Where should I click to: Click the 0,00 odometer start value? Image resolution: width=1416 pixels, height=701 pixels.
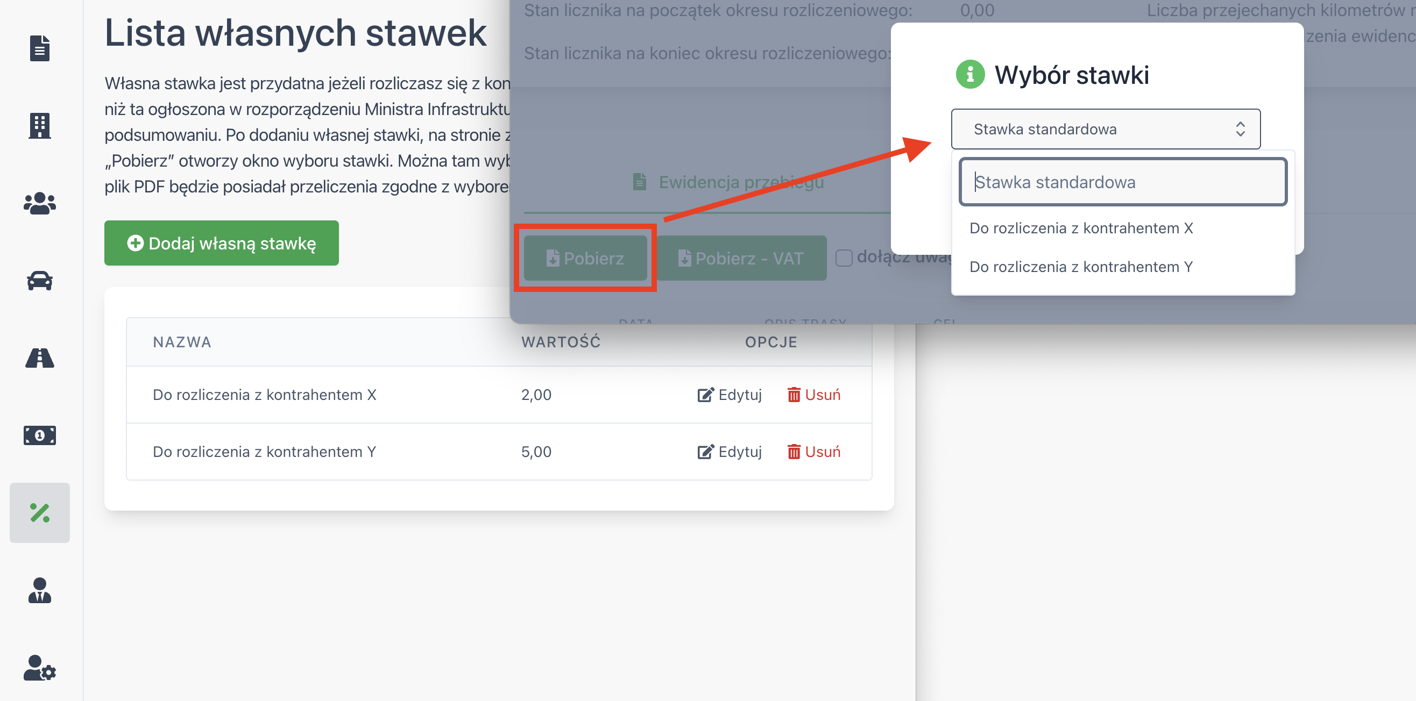(977, 10)
